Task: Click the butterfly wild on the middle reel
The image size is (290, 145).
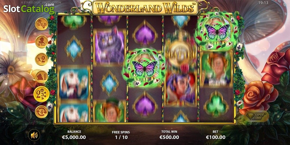Action: click(x=145, y=68)
